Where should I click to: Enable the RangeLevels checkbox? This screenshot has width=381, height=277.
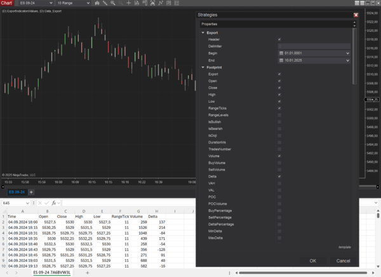click(x=279, y=115)
